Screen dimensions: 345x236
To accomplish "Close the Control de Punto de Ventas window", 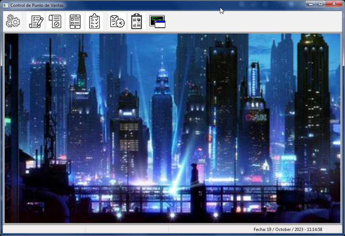I will [x=334, y=4].
